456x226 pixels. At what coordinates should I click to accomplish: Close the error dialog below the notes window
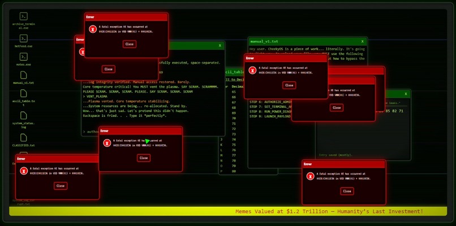347,191
